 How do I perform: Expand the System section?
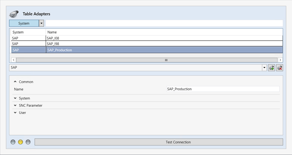[15, 98]
